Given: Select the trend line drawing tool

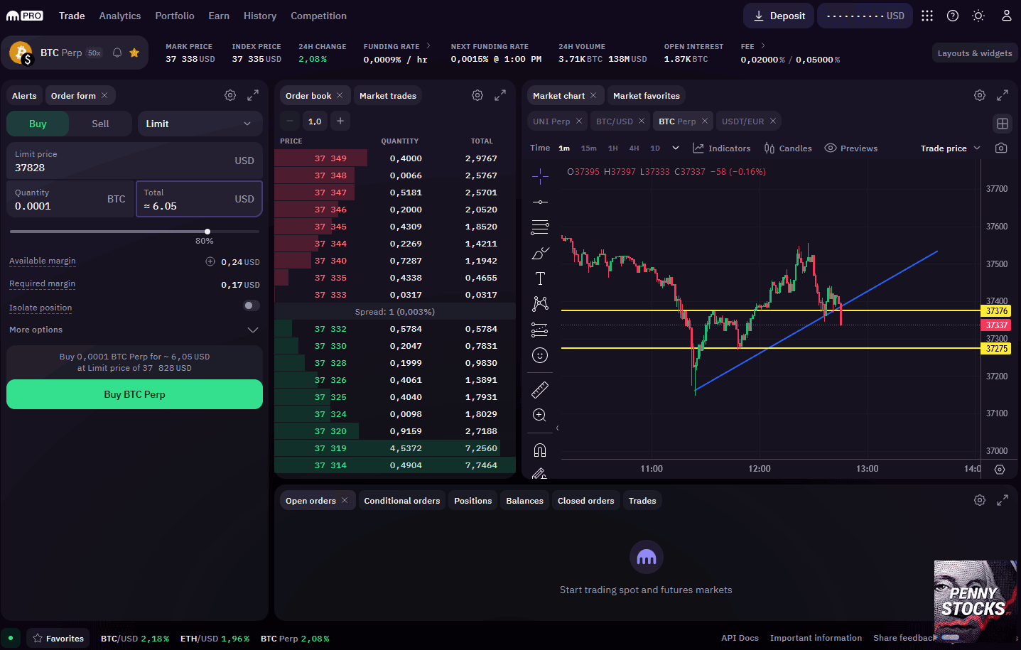Looking at the screenshot, I should pos(540,202).
